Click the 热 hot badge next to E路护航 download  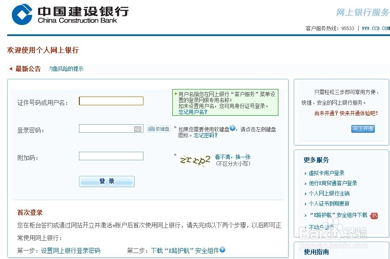[373, 215]
